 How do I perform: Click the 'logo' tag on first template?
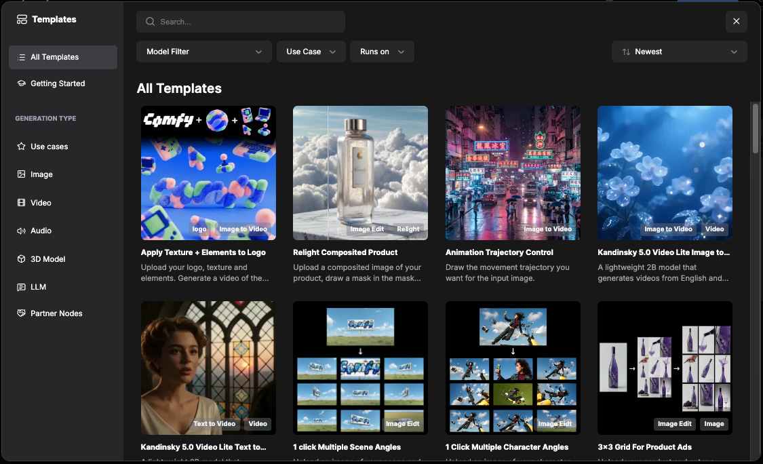pyautogui.click(x=199, y=229)
